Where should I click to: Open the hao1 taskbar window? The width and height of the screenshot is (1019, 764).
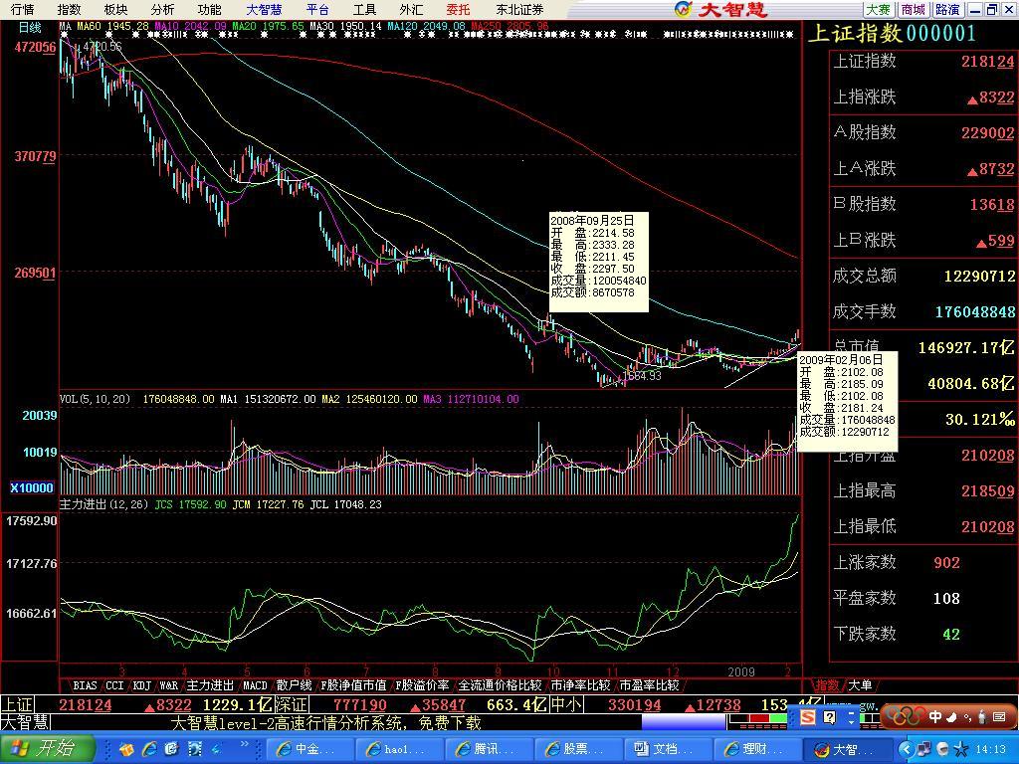pos(399,749)
